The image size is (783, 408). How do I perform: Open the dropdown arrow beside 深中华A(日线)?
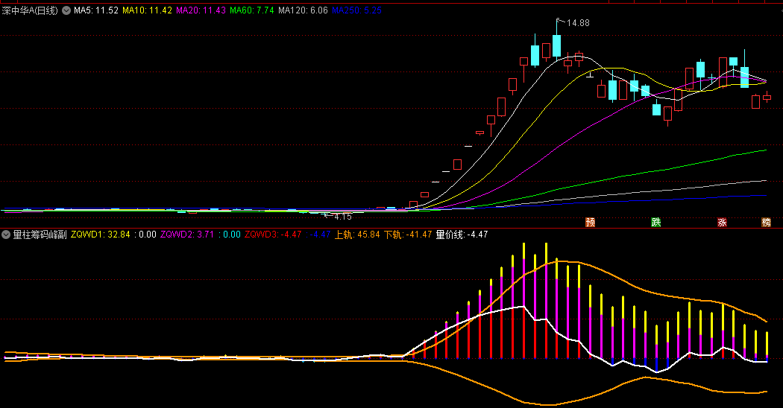pos(66,10)
